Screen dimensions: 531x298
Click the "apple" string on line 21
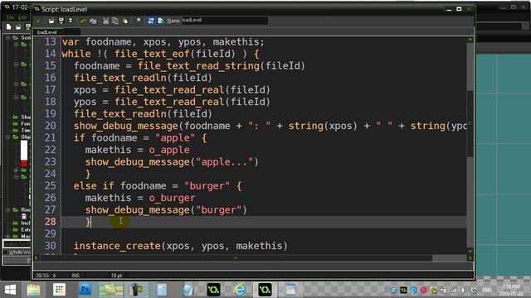click(x=175, y=138)
